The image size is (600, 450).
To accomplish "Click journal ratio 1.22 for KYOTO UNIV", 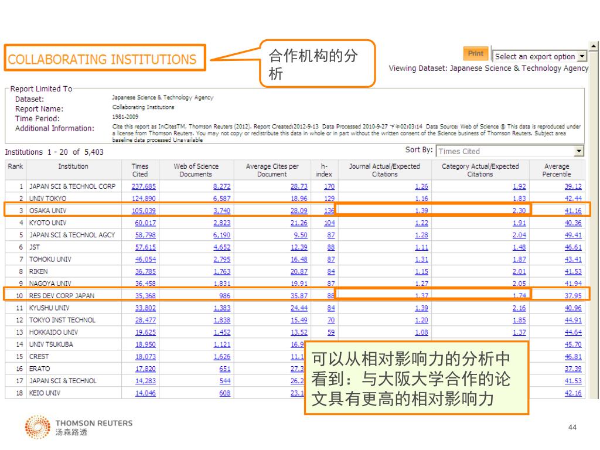I will (422, 223).
